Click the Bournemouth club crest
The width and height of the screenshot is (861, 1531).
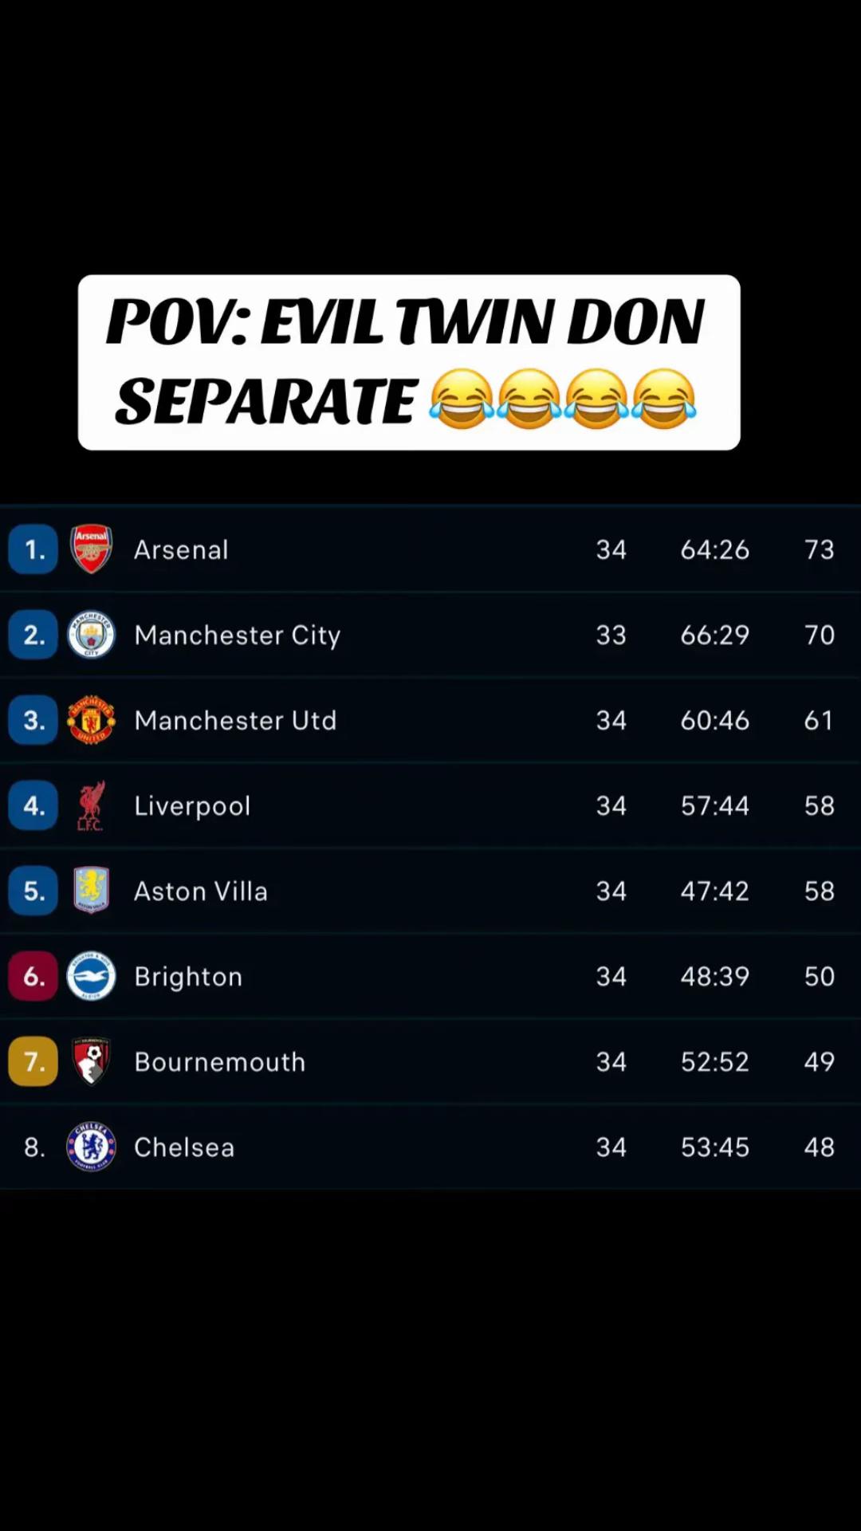tap(91, 1061)
